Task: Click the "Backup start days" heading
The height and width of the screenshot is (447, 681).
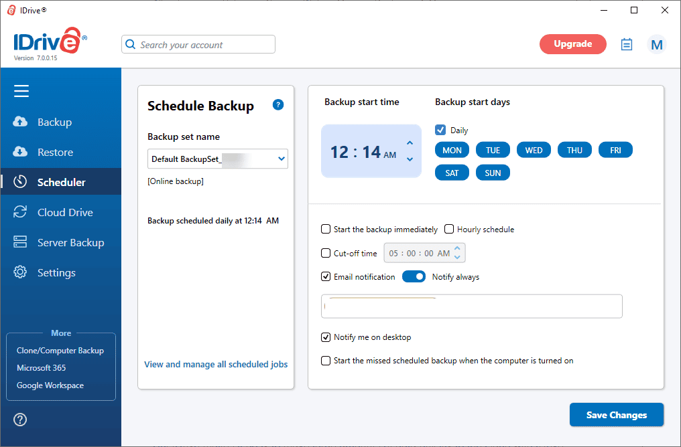Action: click(473, 102)
